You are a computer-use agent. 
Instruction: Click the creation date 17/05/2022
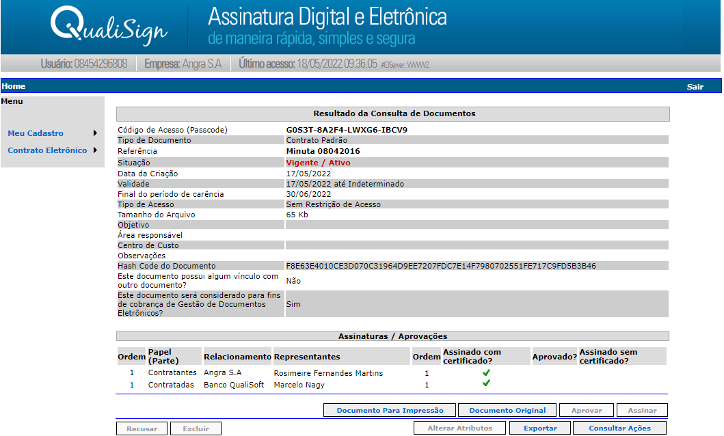[x=308, y=174]
